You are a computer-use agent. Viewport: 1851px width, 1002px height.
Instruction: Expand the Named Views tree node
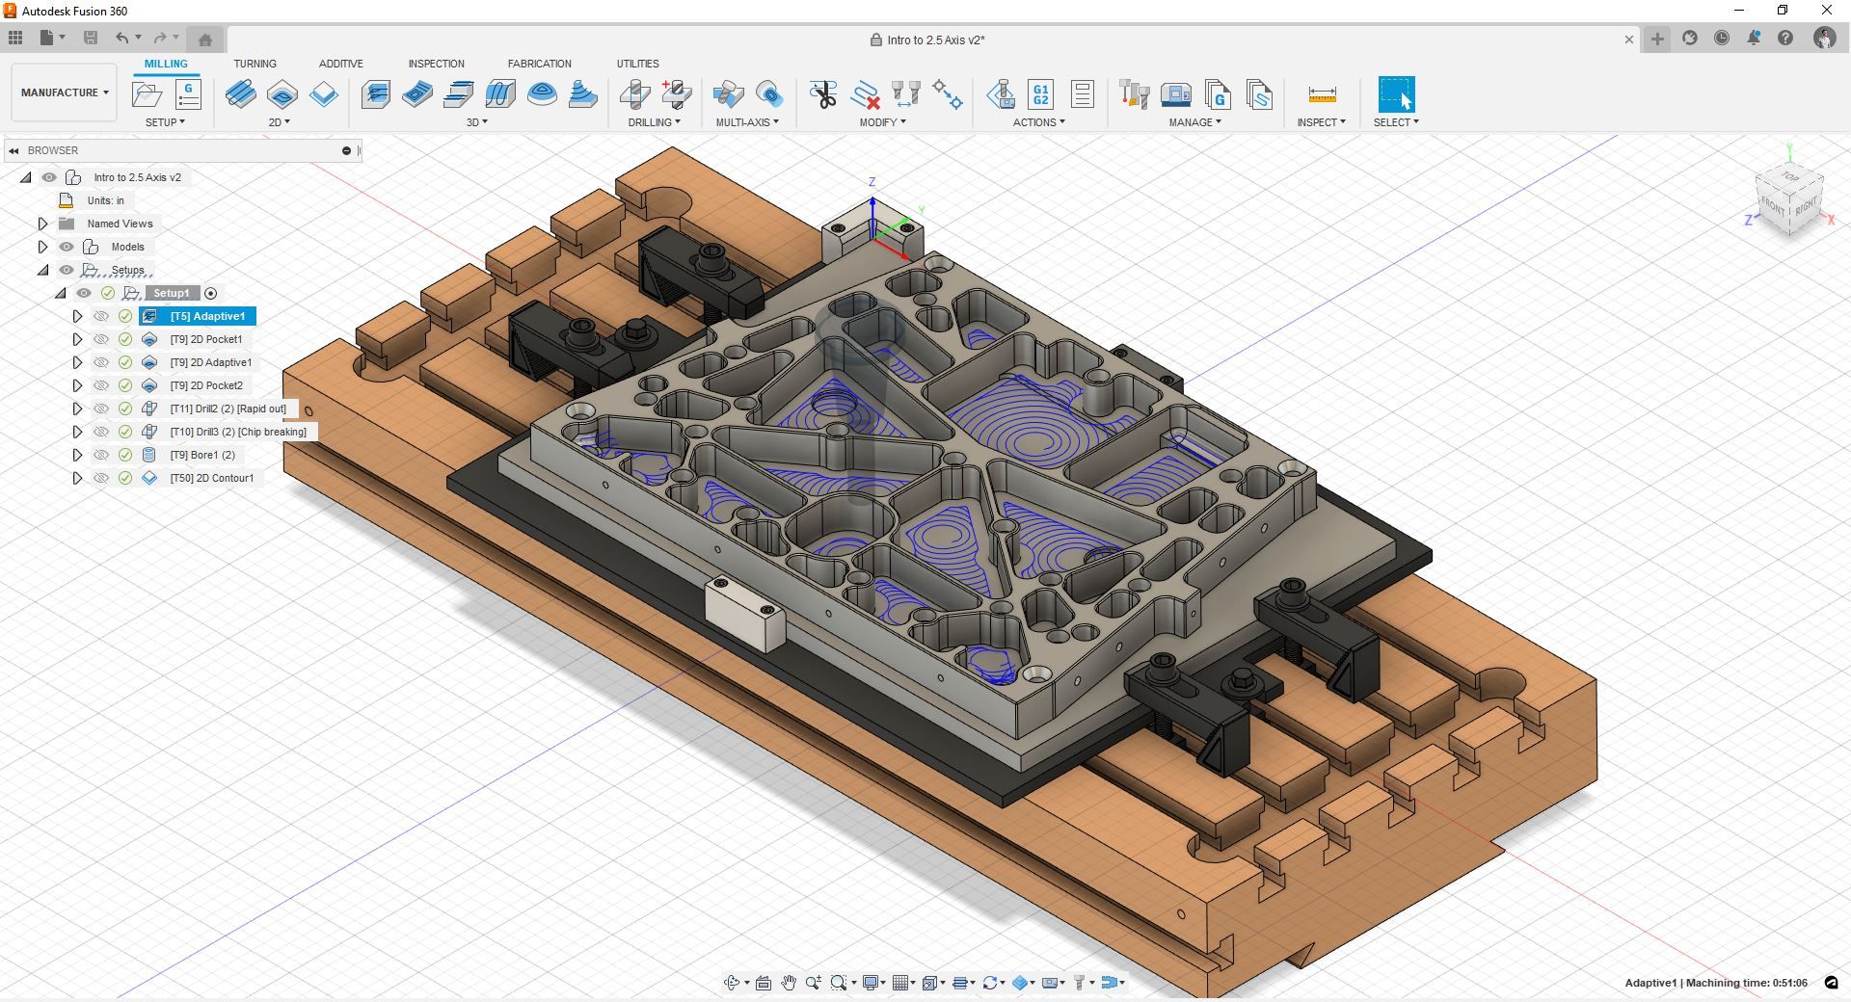42,224
